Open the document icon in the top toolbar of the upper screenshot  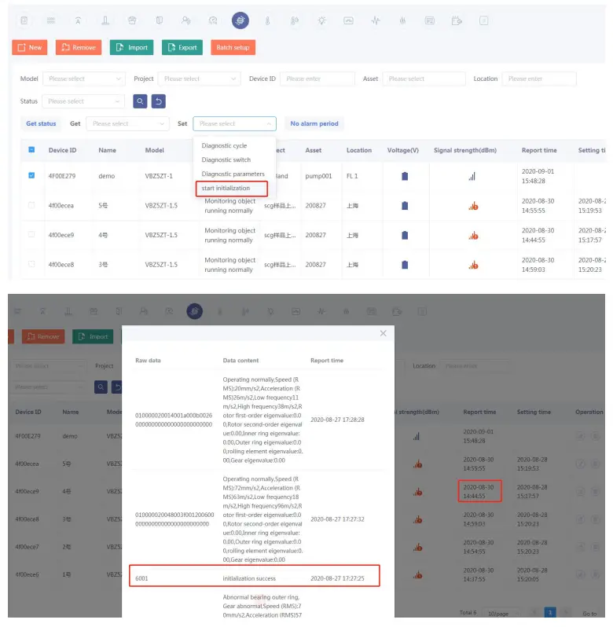[24, 20]
